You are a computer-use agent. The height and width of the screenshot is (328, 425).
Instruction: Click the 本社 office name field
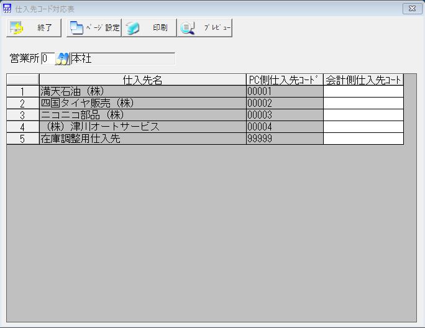click(x=122, y=59)
